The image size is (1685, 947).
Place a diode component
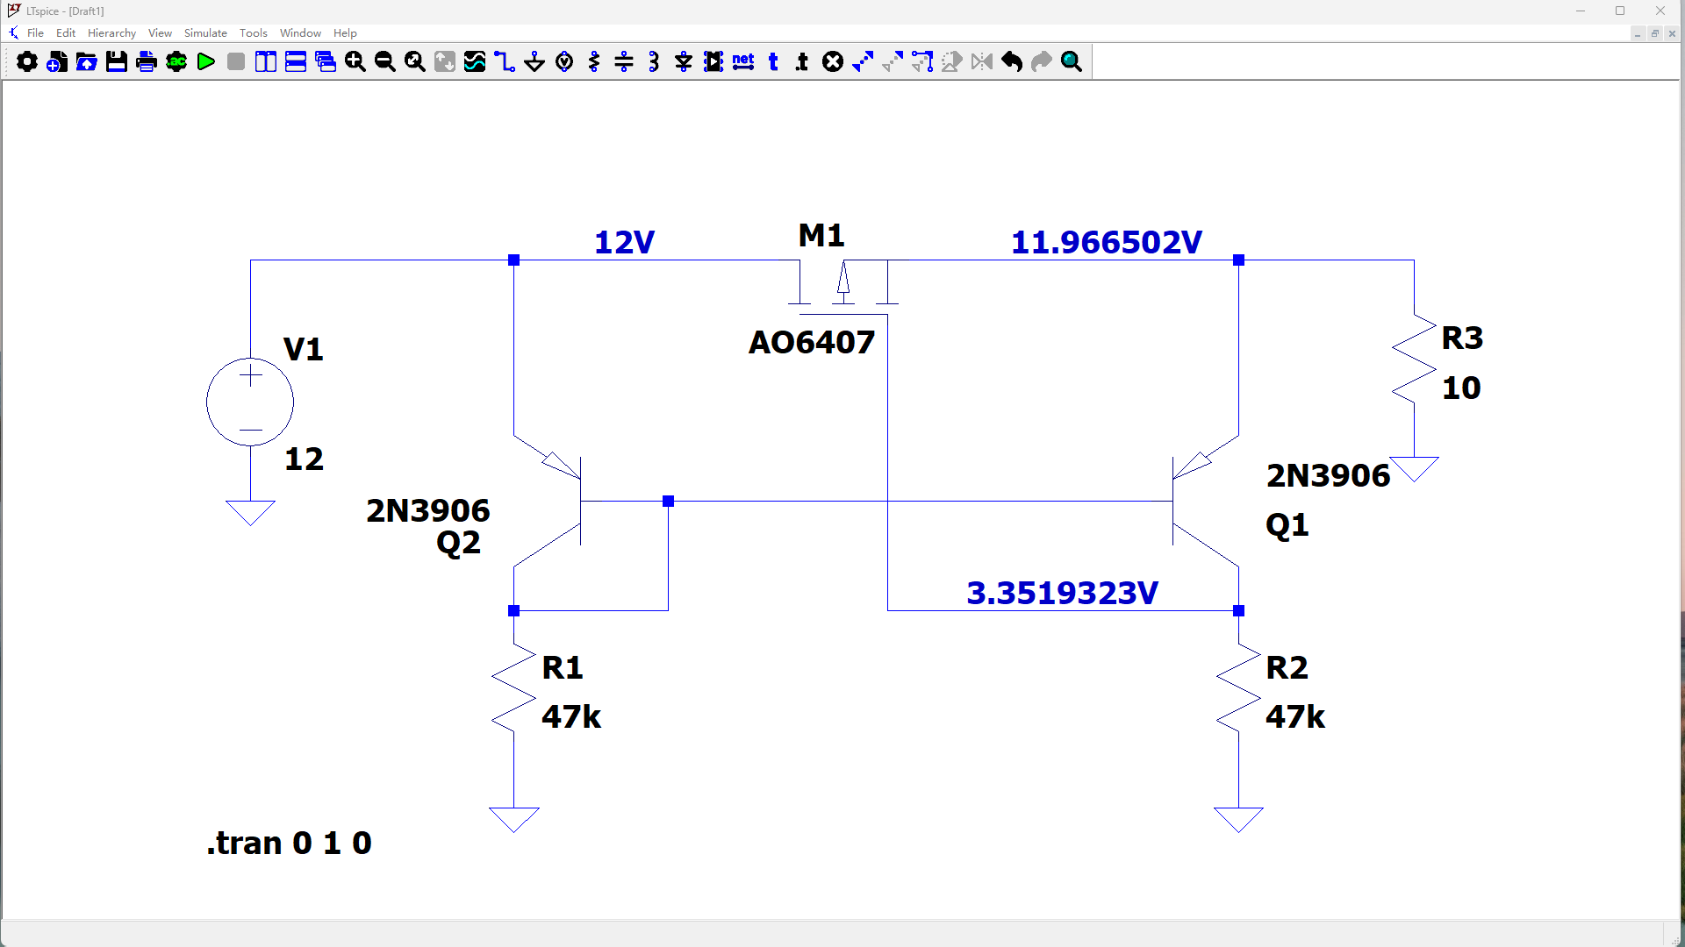[684, 61]
